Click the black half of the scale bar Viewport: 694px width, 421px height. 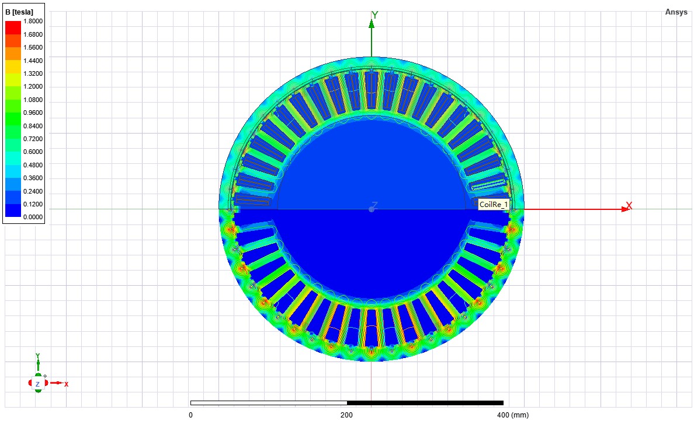point(425,403)
